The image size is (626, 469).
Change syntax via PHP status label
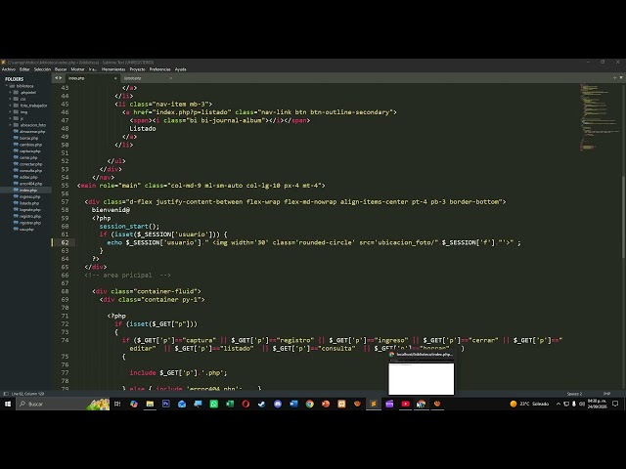pos(606,394)
